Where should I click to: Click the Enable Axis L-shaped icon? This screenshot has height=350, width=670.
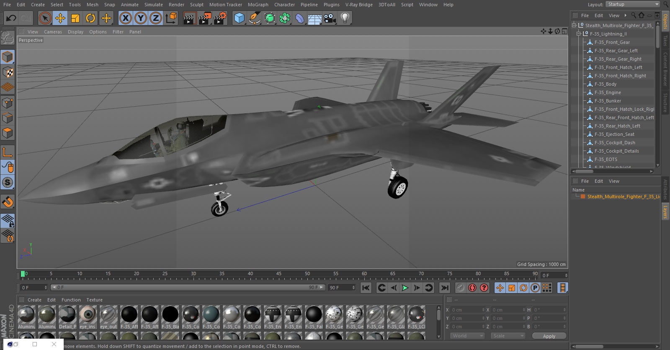(x=8, y=152)
